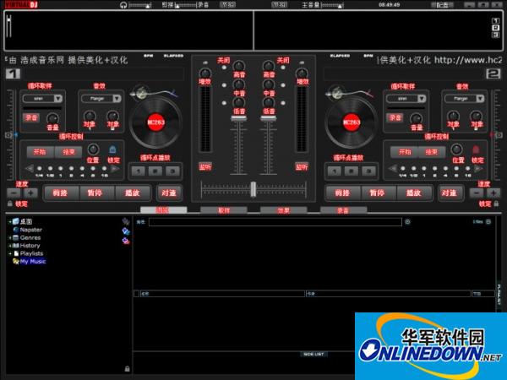
Task: Double loop length arrow on deck 1
Action: pyautogui.click(x=115, y=168)
